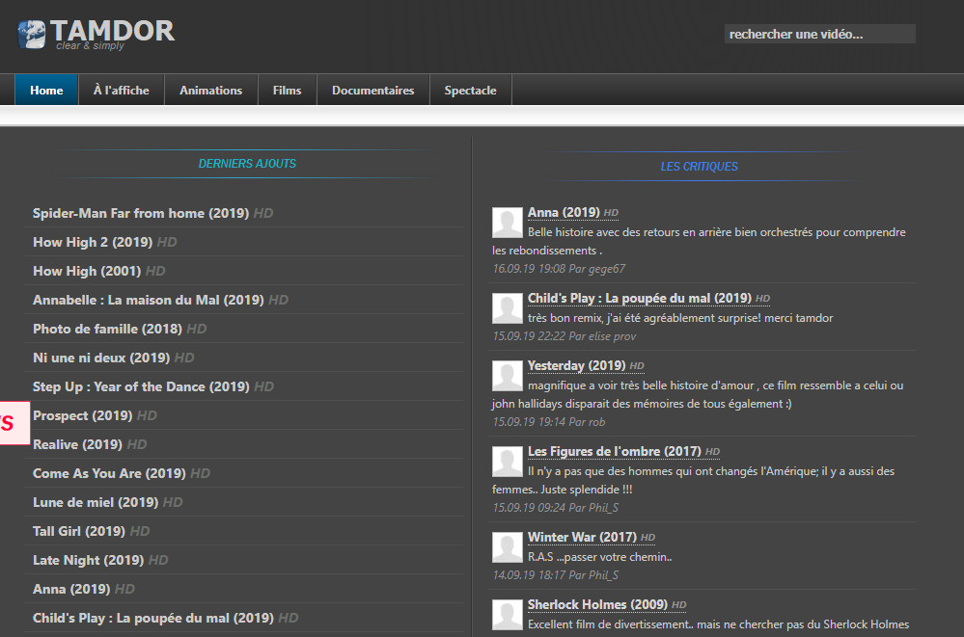This screenshot has height=637, width=964.
Task: Open the red side tab on left edge
Action: 14,423
